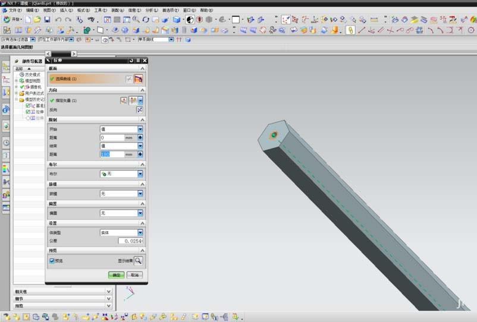
Task: Click the Show Result magnifier icon
Action: 139,261
